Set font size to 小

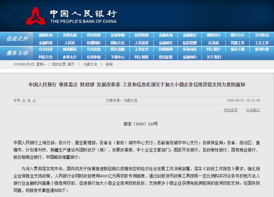coord(34,101)
